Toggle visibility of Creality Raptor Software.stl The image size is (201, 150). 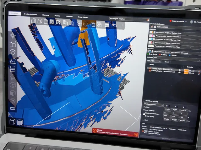point(179,72)
